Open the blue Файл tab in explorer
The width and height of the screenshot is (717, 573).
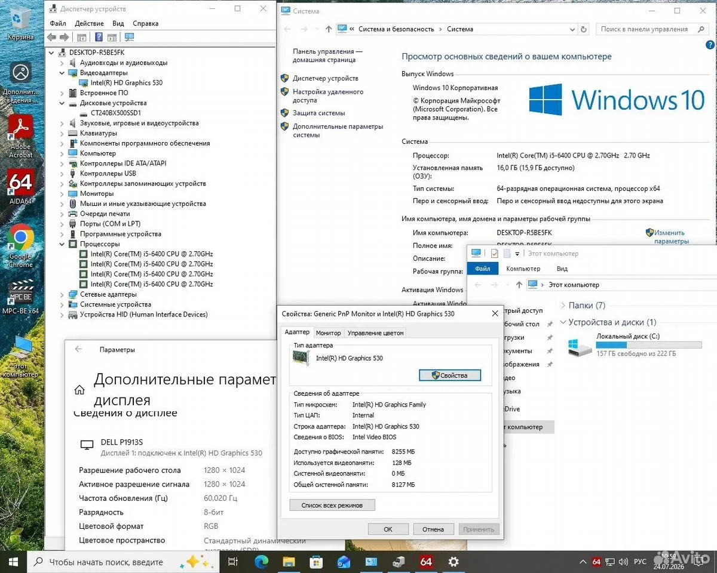pos(483,269)
